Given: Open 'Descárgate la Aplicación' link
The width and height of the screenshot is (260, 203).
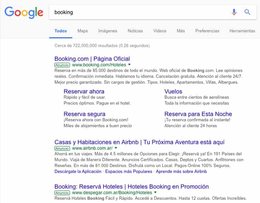Looking at the screenshot, I should pyautogui.click(x=78, y=171).
